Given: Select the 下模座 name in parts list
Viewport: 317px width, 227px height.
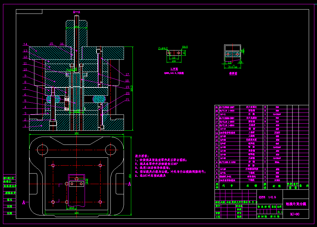Looking at the screenshot, I should 252,180.
